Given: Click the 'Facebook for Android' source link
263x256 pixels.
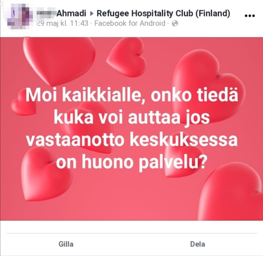Looking at the screenshot, I should click(x=130, y=23).
